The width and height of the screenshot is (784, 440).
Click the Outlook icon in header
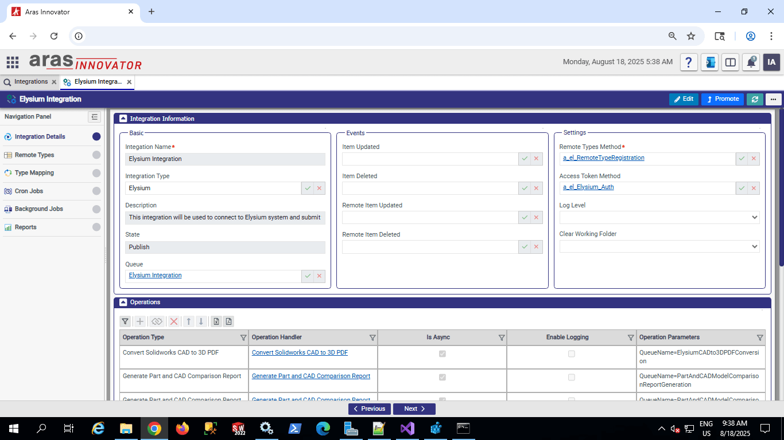709,62
